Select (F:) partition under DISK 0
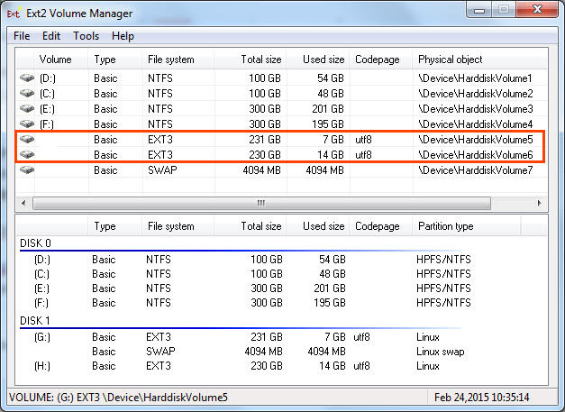Viewport: 565px width, 412px height. coord(41,302)
